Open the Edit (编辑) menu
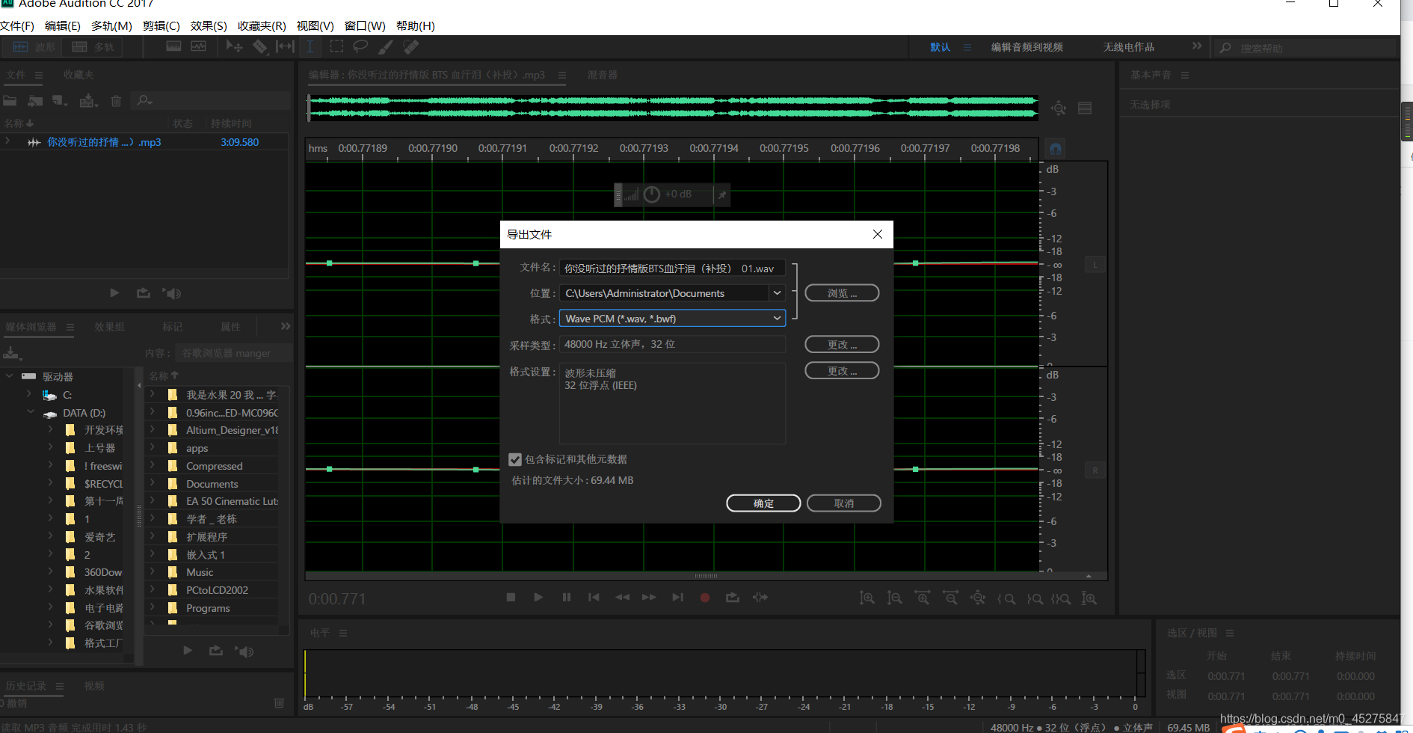 tap(63, 25)
